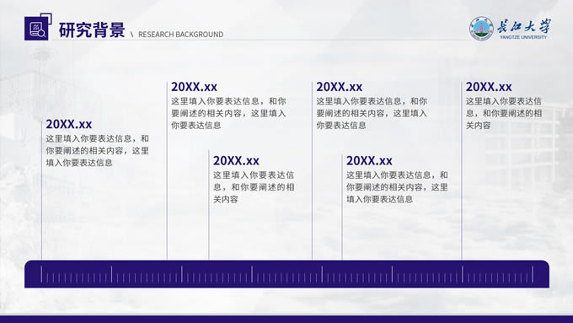Select the lower-middle 20XX.xx heading near center-left

[236, 160]
